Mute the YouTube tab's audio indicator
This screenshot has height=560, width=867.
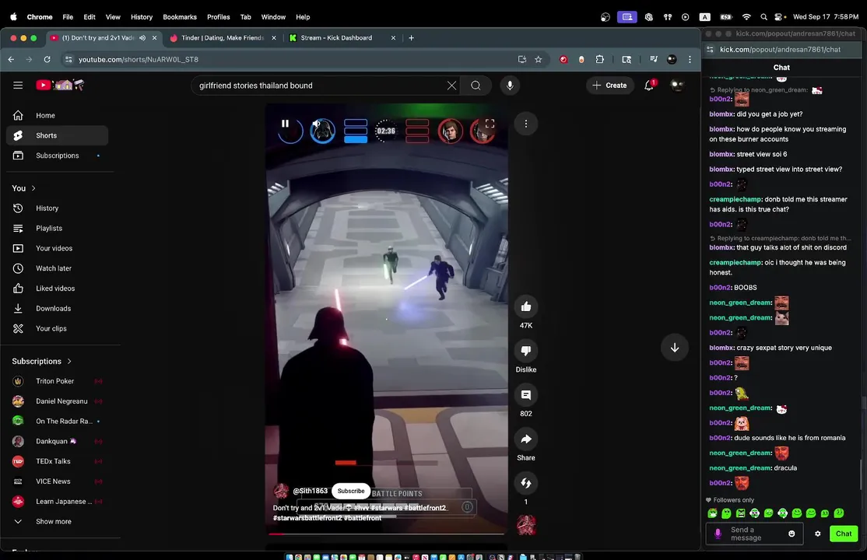[x=142, y=38]
